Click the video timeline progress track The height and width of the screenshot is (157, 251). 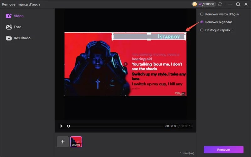[115, 126]
